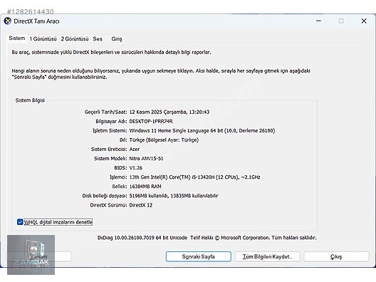Click the model value 'Nitro ANV15-51'
This screenshot has height=282, width=376.
point(146,159)
